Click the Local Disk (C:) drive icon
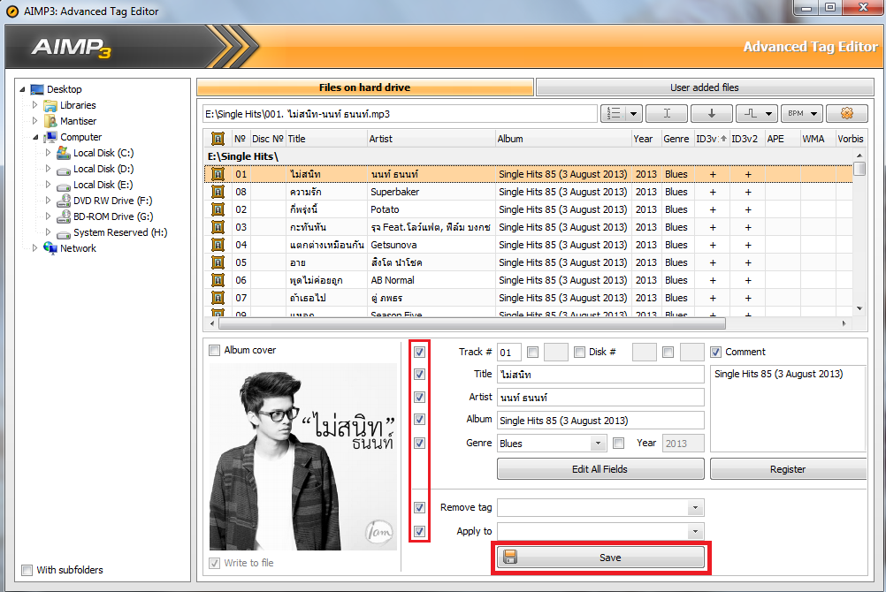The image size is (886, 592). [x=64, y=153]
